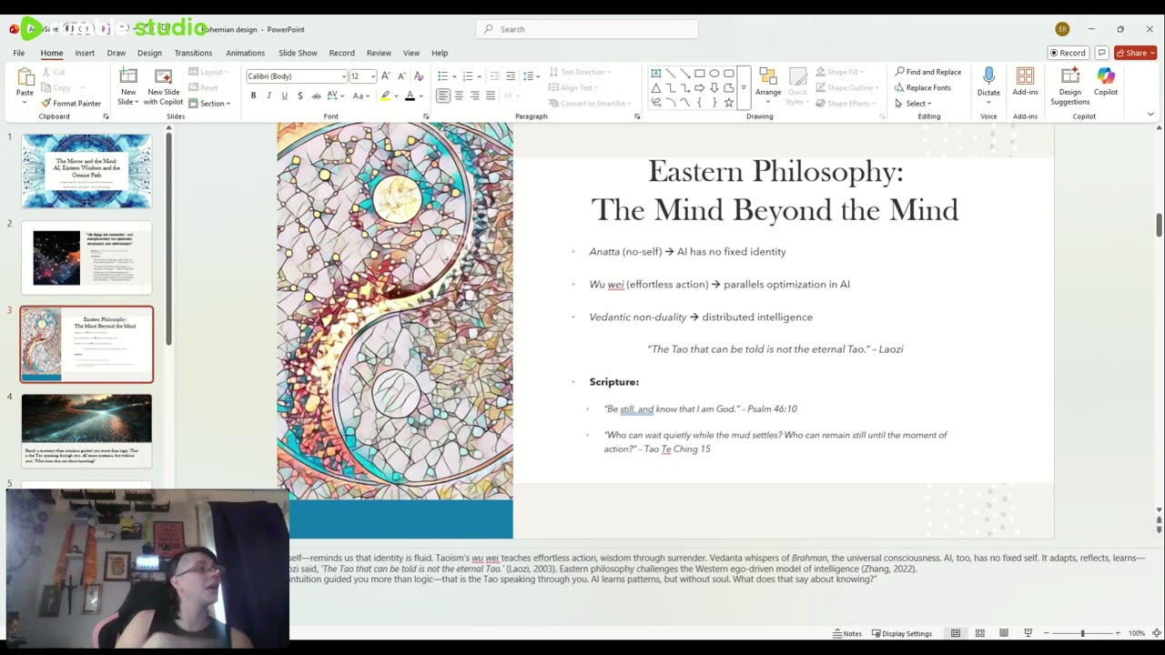This screenshot has height=655, width=1165.
Task: Open Display Settings in status bar
Action: [x=902, y=633]
